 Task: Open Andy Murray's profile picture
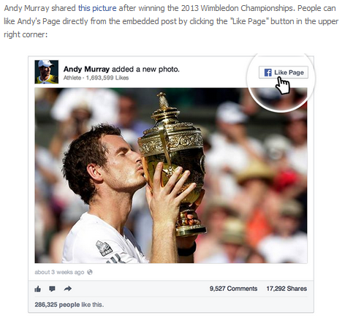[47, 72]
